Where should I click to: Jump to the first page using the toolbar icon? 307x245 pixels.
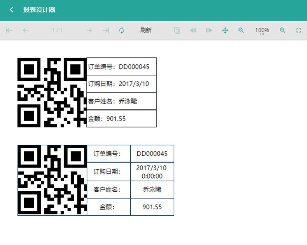[x=9, y=30]
